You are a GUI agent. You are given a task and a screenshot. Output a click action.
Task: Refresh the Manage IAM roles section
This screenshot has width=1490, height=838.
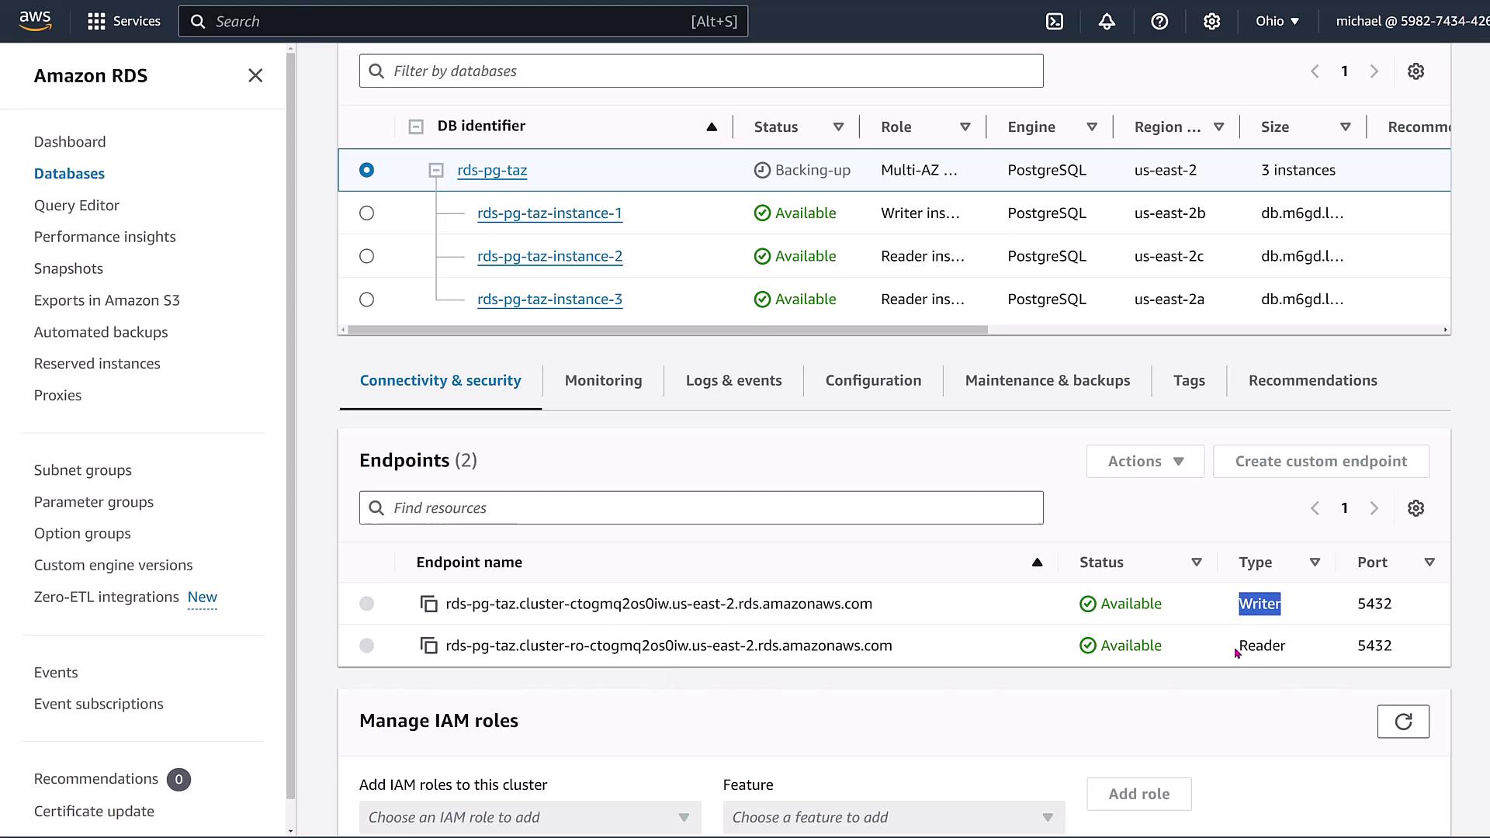[x=1402, y=722]
